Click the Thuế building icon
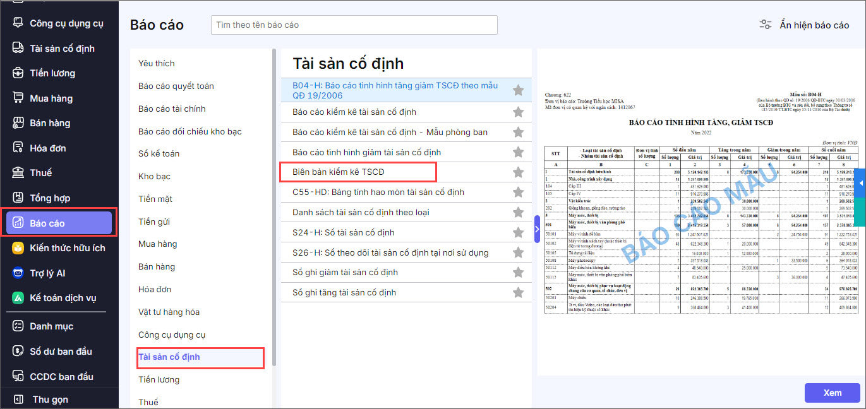The width and height of the screenshot is (866, 409). pos(18,173)
